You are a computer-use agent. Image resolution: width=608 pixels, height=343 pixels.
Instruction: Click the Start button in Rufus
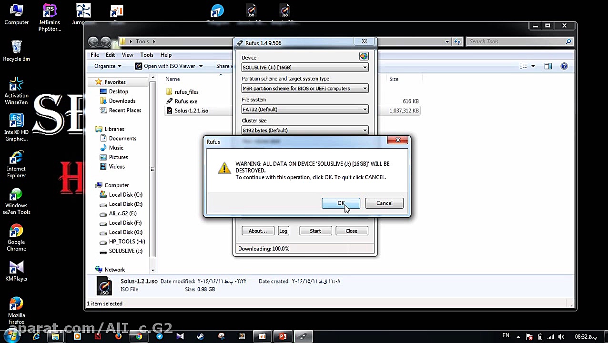[x=315, y=231]
